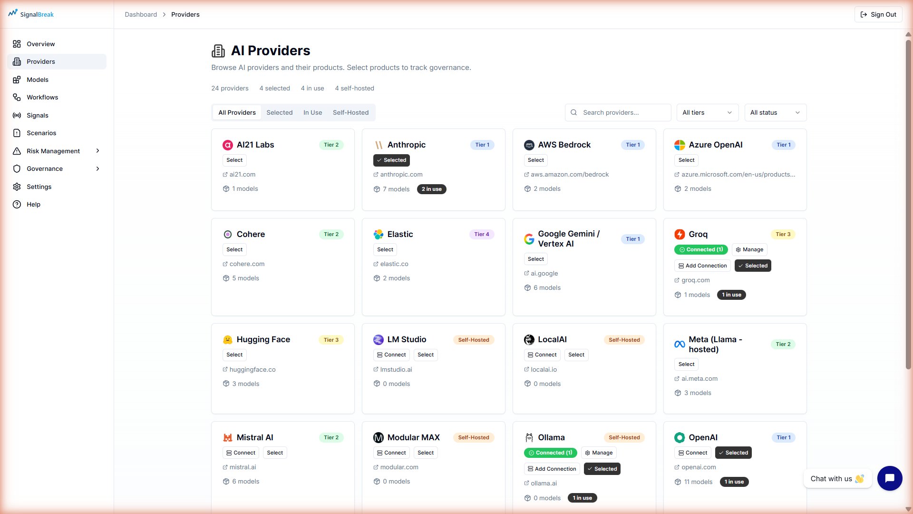Select the Models icon in the sidebar
Image resolution: width=913 pixels, height=514 pixels.
(x=17, y=79)
